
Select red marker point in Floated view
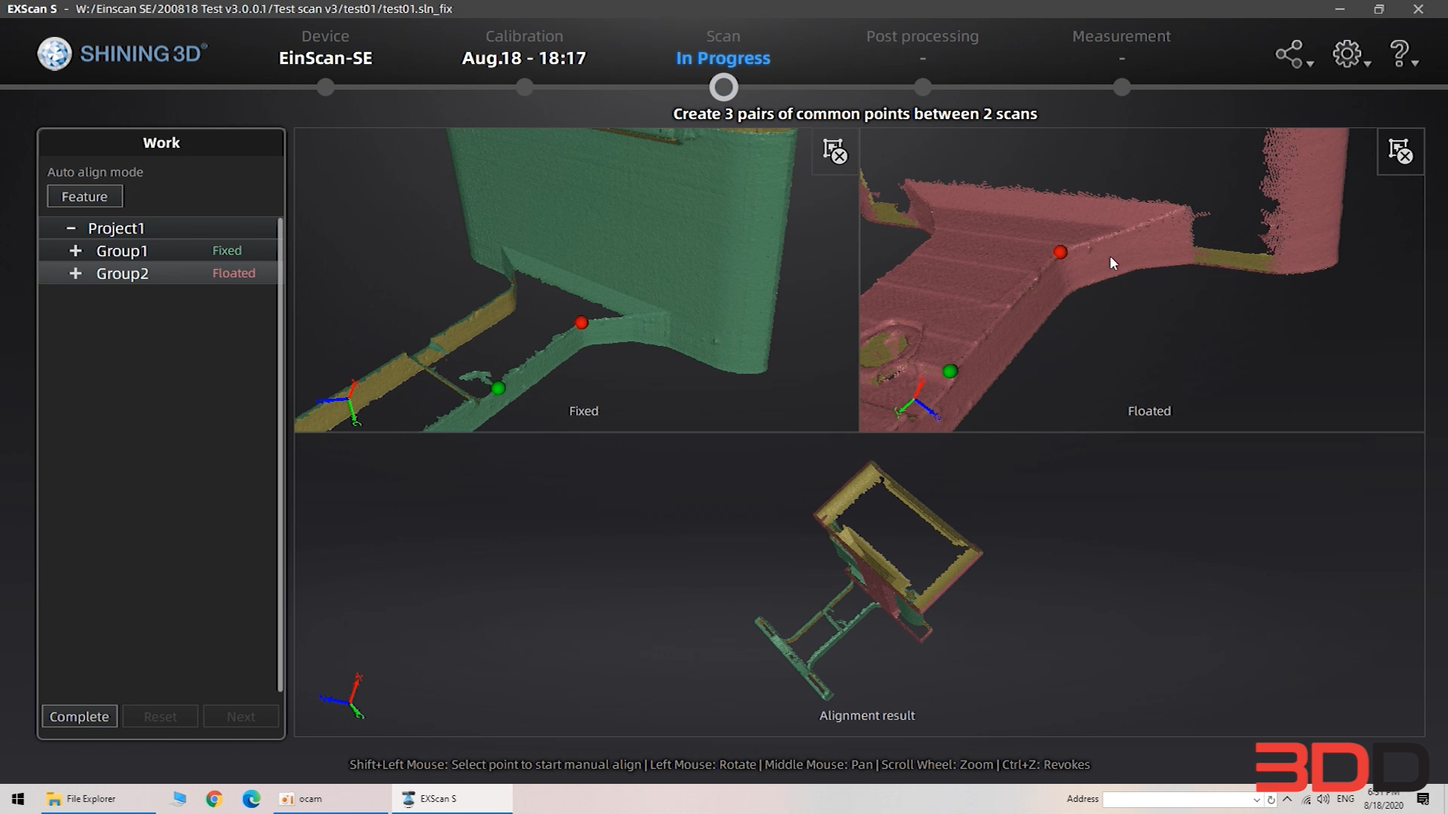[x=1060, y=252]
